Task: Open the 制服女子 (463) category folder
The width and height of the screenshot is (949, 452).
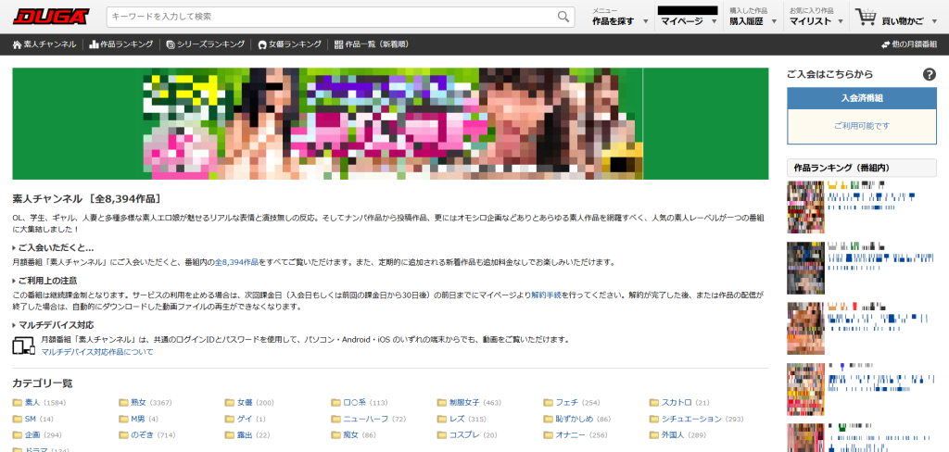Action: (x=470, y=402)
